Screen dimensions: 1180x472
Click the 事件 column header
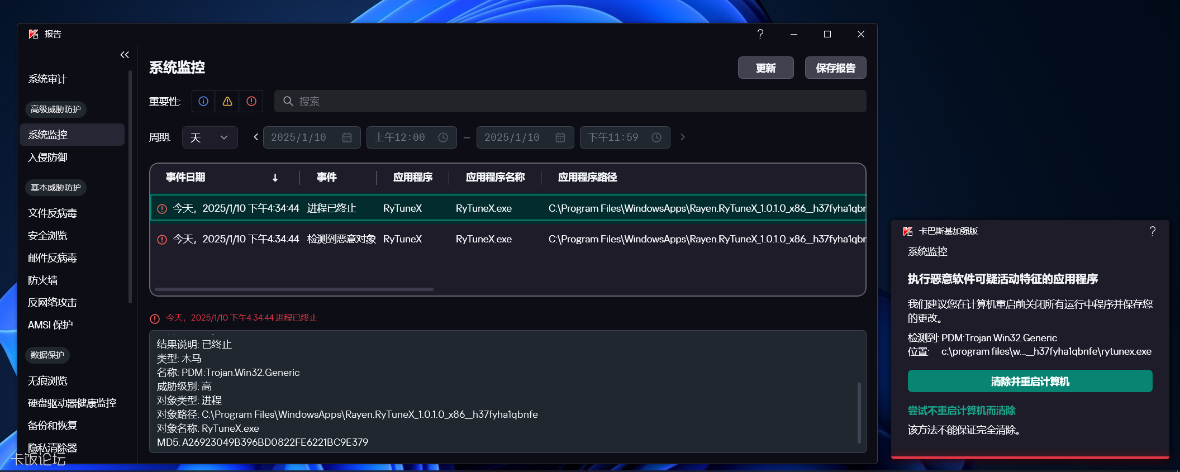point(327,177)
